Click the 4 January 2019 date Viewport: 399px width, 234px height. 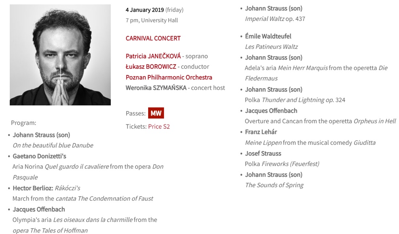click(x=144, y=10)
